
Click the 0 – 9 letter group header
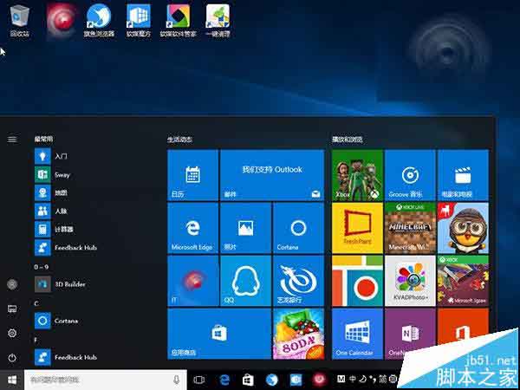[x=42, y=267]
